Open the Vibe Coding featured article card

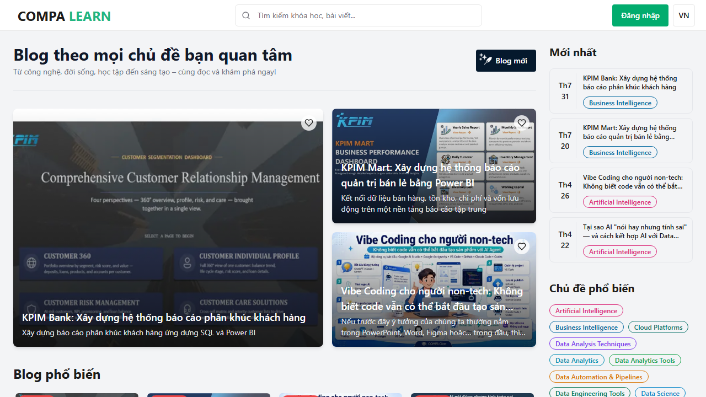434,289
